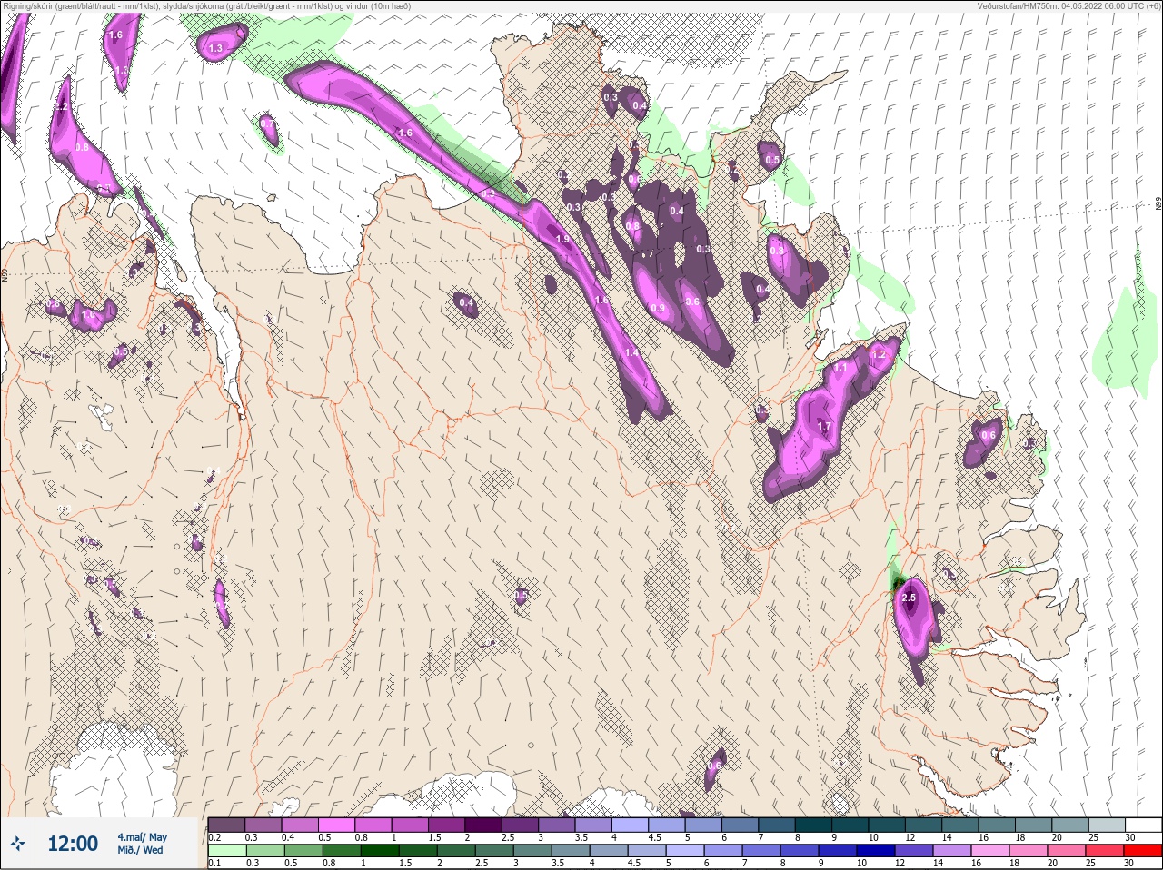Click the 1.4 precipitation label on the map

[x=631, y=352]
